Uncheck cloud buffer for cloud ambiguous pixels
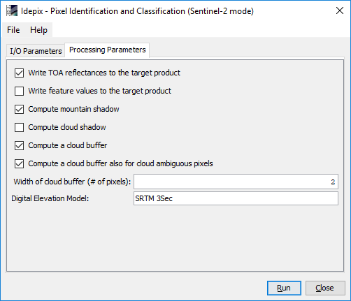 [x=19, y=163]
